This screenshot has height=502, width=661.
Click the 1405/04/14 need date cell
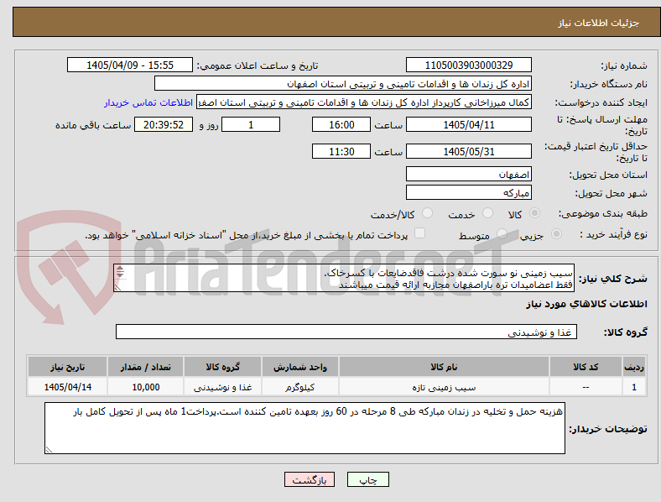(x=67, y=387)
